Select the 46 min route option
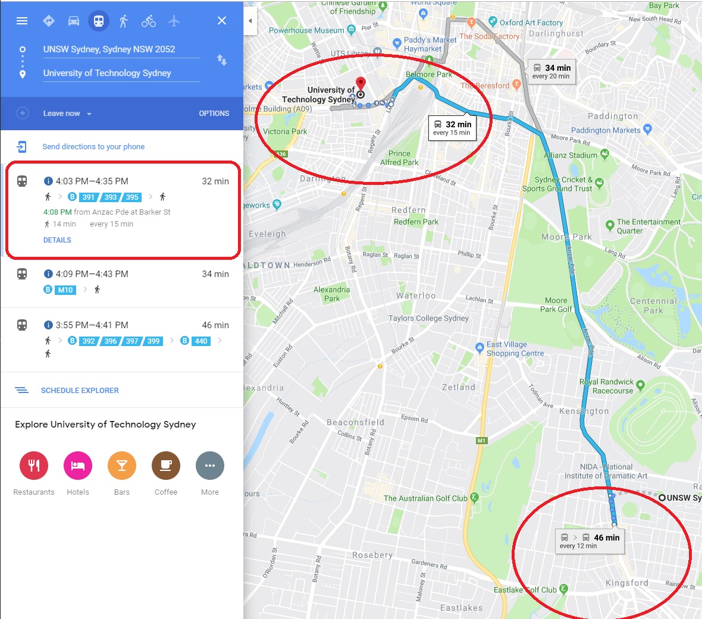This screenshot has height=619, width=702. (122, 340)
